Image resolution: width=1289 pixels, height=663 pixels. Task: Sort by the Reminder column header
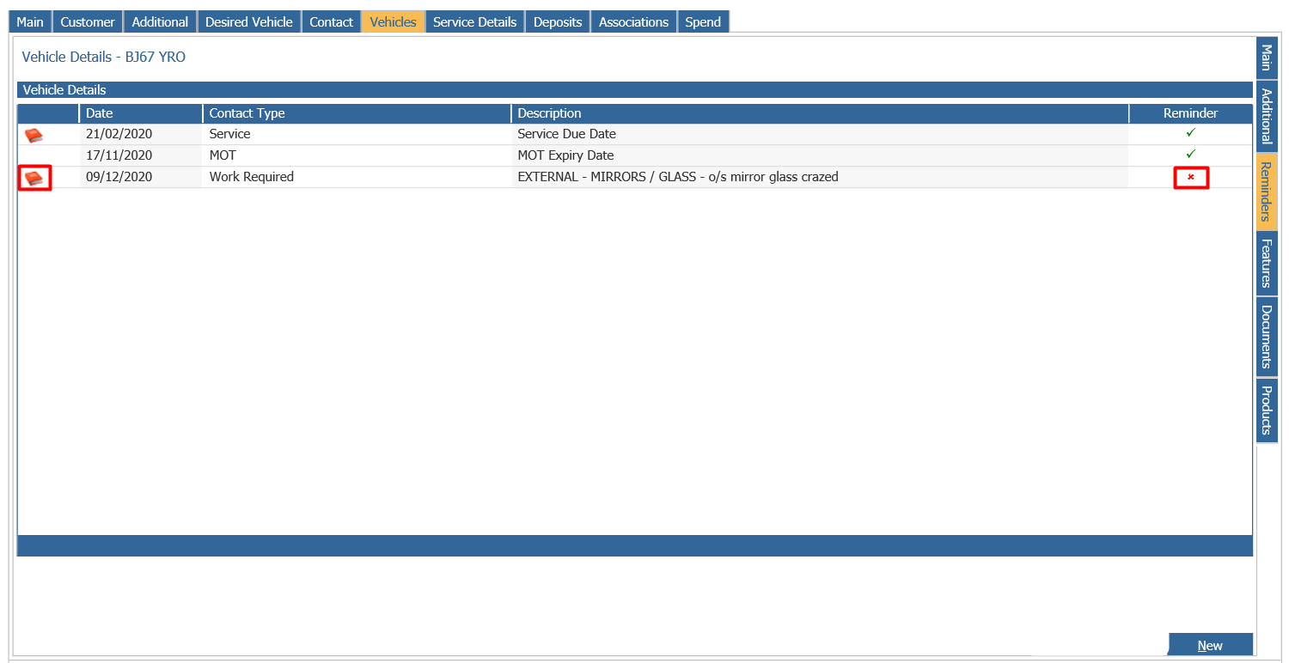pyautogui.click(x=1190, y=113)
